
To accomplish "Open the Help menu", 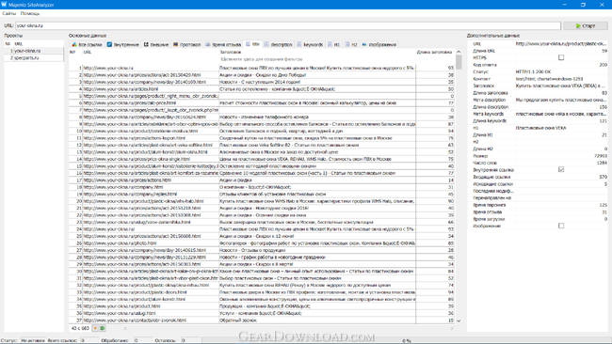I will tap(30, 14).
